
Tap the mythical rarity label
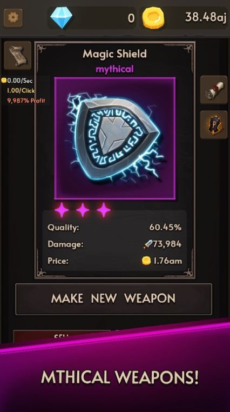(x=114, y=69)
